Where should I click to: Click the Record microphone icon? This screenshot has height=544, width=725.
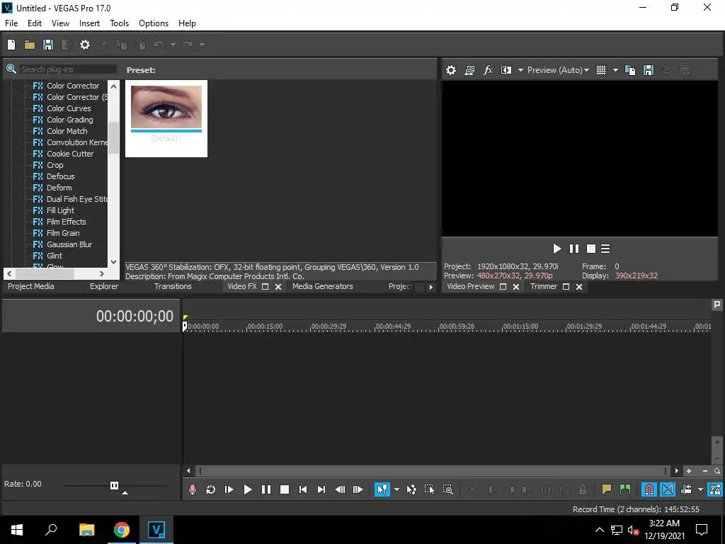coord(193,489)
